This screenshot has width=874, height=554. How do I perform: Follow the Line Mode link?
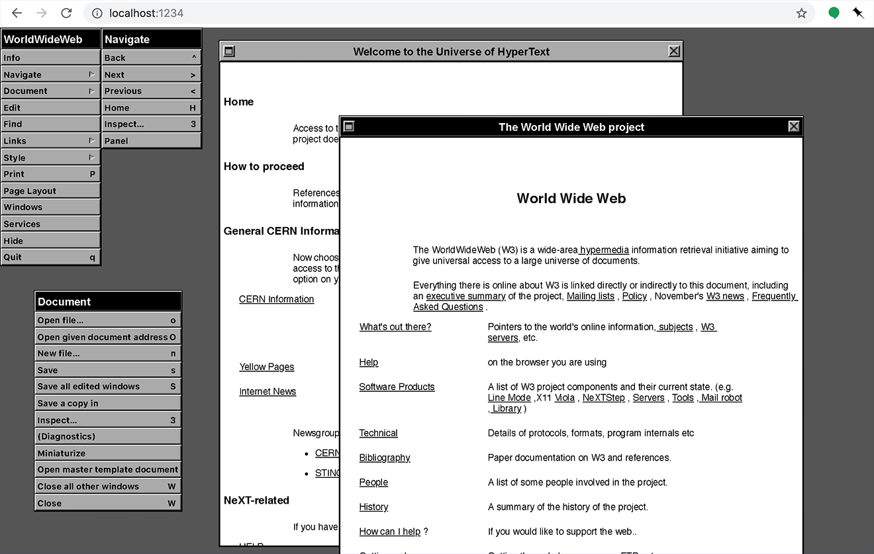509,398
